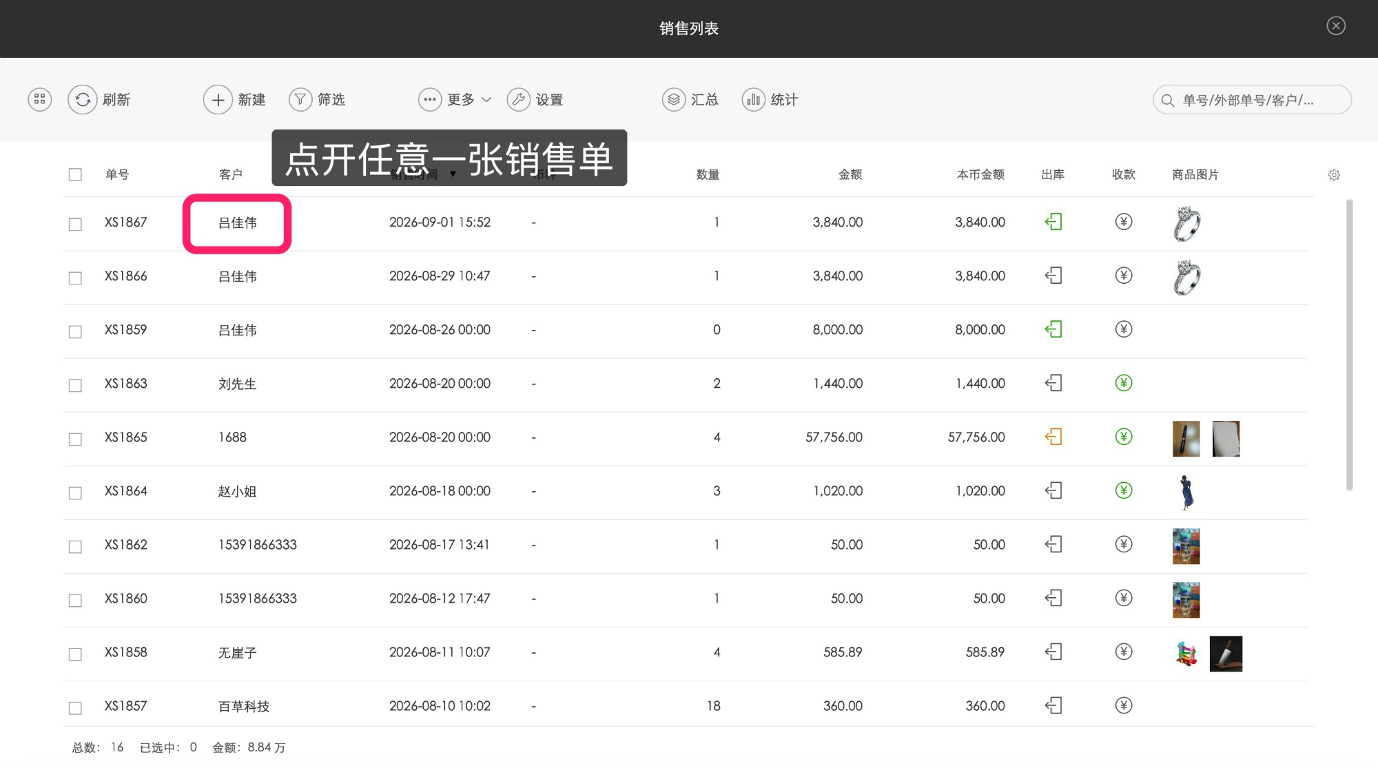Refresh the sales list

[x=99, y=100]
